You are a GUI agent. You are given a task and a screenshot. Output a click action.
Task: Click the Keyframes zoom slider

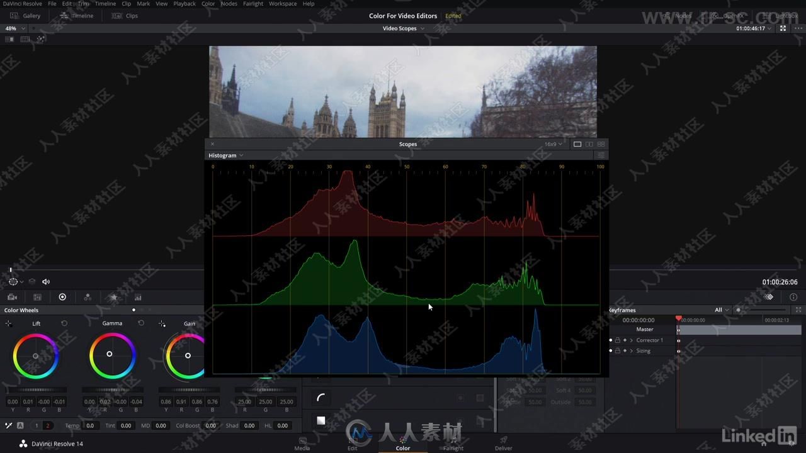761,310
